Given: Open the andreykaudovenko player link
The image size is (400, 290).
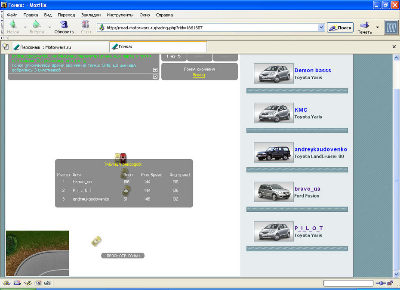Looking at the screenshot, I should (321, 149).
